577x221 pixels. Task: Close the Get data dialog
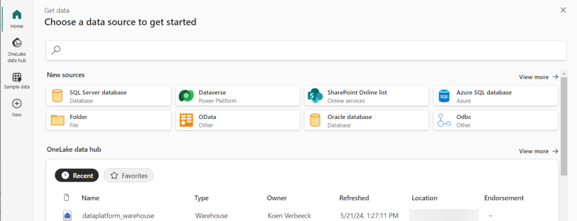pos(563,10)
